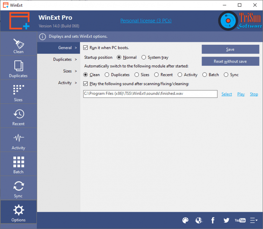Click the sound file path field
263x229 pixels.
(150, 94)
